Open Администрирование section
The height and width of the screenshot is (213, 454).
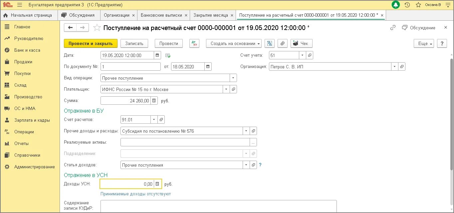pos(34,167)
